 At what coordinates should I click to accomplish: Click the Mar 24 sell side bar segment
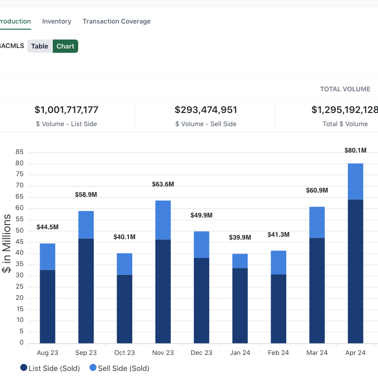coord(317,223)
